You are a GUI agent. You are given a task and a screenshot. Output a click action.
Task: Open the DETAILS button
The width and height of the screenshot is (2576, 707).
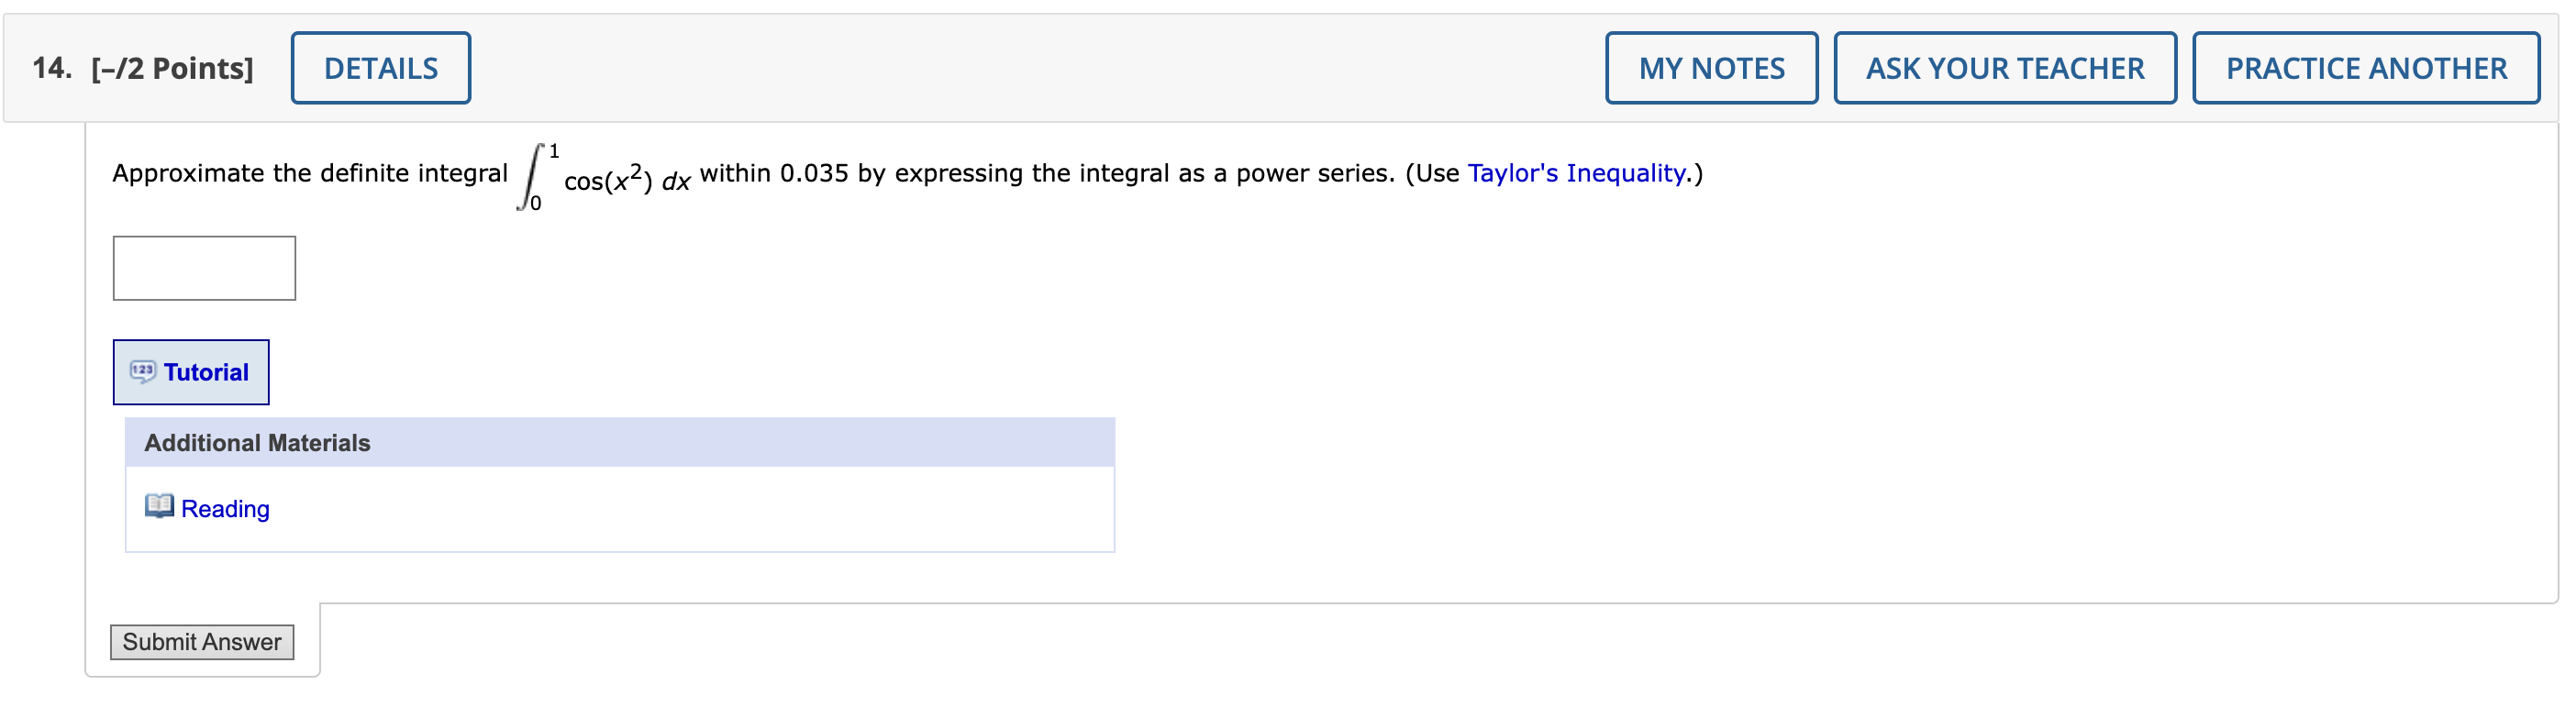[x=380, y=68]
